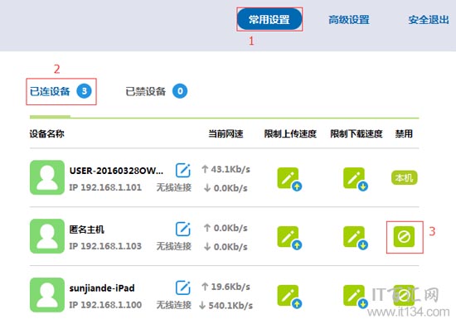The image size is (456, 324).
Task: Open the 常用设置 tab
Action: (x=269, y=19)
